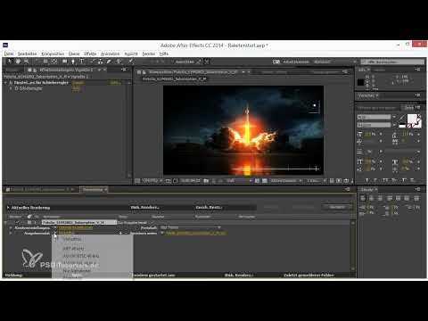The height and width of the screenshot is (321, 428).
Task: Open the Ebene menu
Action: coord(74,53)
